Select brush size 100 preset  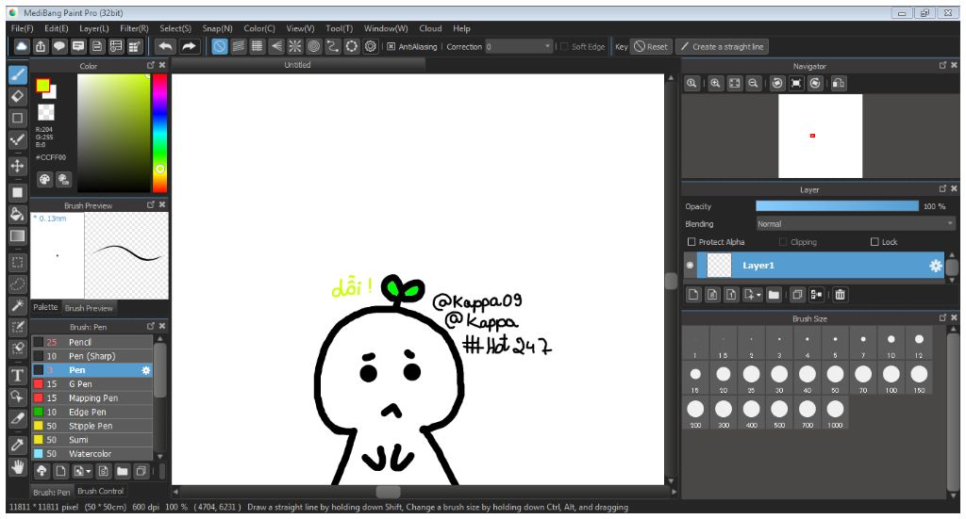(891, 378)
